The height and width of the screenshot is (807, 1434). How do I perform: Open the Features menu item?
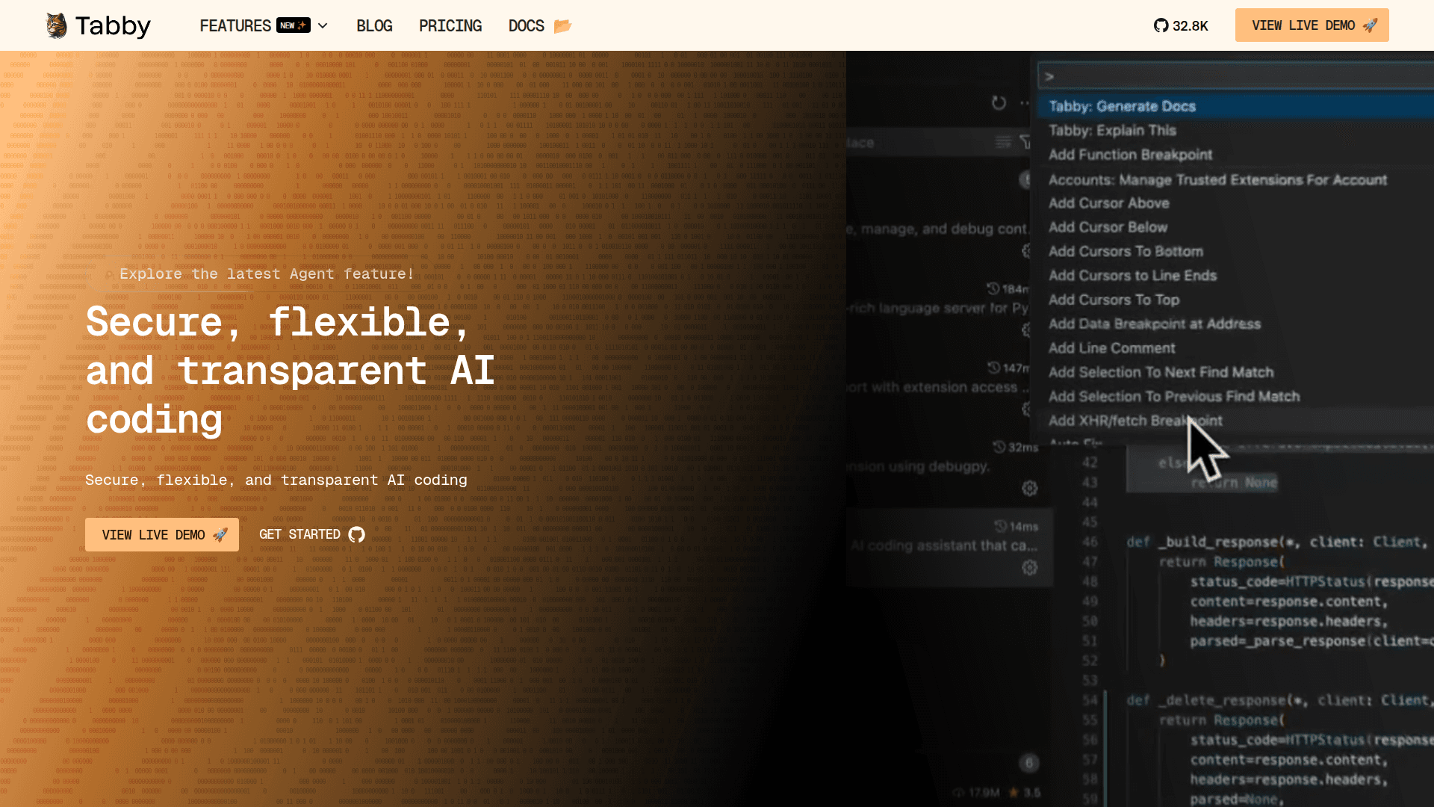[x=235, y=25]
